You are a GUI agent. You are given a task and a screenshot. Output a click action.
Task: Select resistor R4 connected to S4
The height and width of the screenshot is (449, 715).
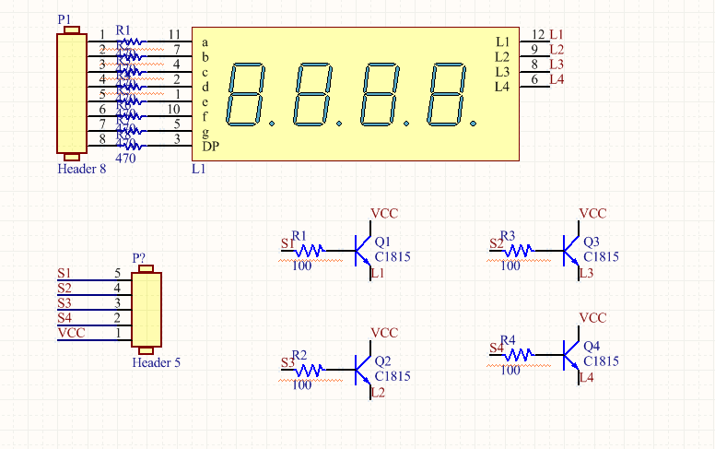point(520,352)
